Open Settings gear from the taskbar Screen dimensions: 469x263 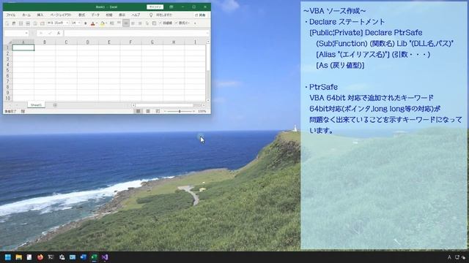[62, 257]
